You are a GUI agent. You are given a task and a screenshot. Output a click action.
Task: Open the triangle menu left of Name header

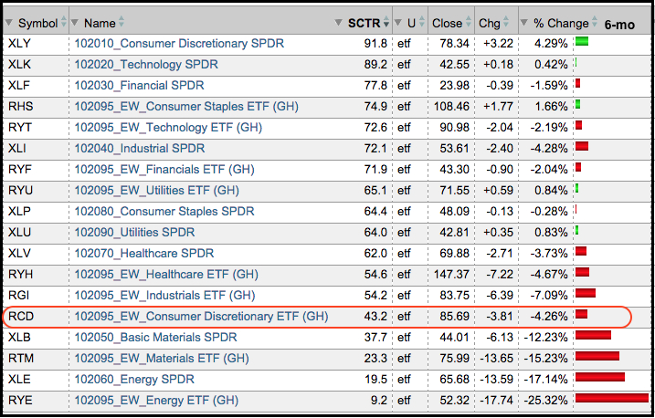75,22
